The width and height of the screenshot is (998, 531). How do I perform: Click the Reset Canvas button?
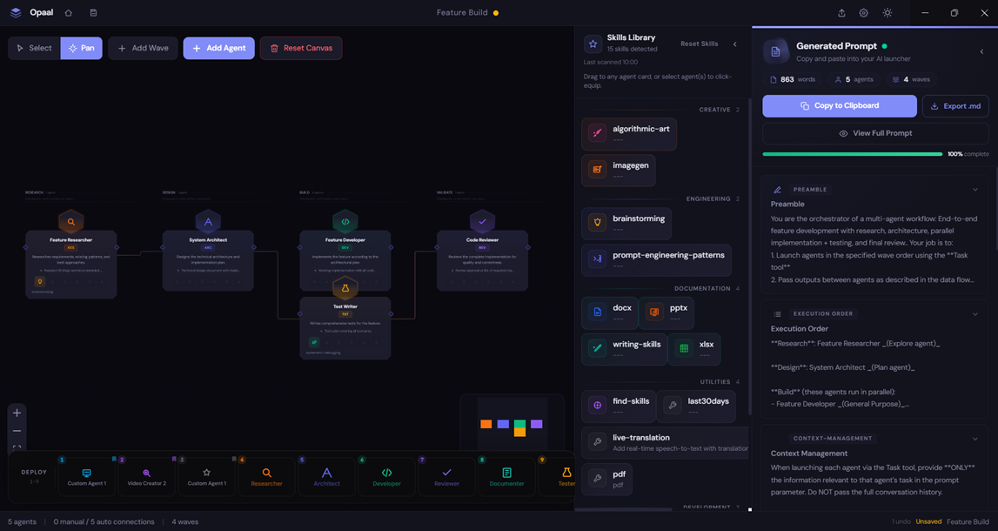tap(301, 49)
